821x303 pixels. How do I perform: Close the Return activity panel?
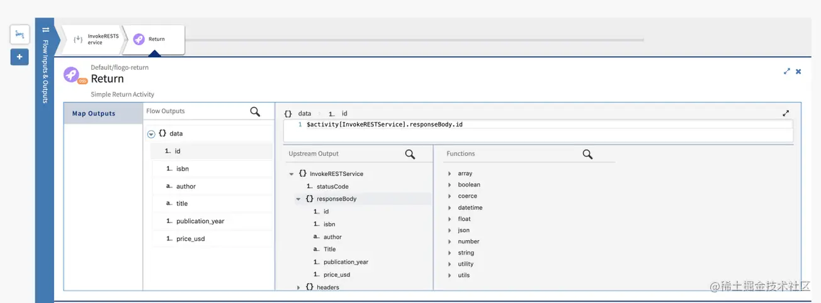(x=798, y=72)
